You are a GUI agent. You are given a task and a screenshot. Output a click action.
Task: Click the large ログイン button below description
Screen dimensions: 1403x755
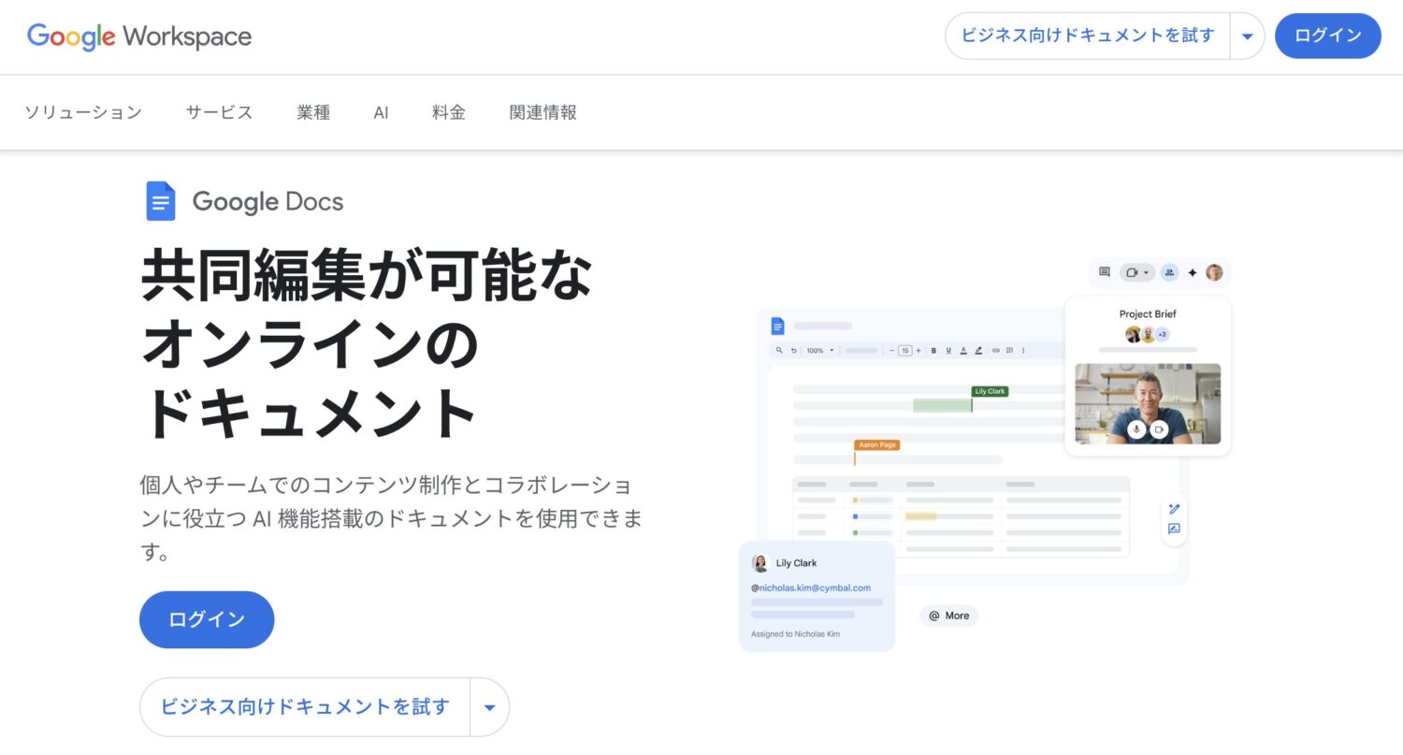[207, 619]
